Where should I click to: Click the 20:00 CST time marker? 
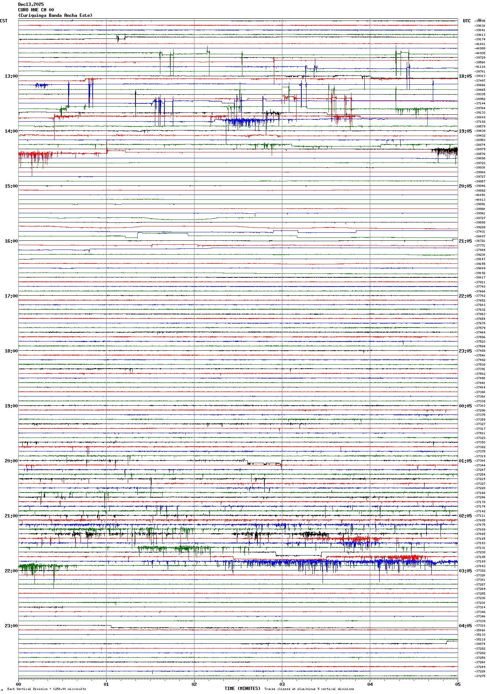pyautogui.click(x=11, y=461)
